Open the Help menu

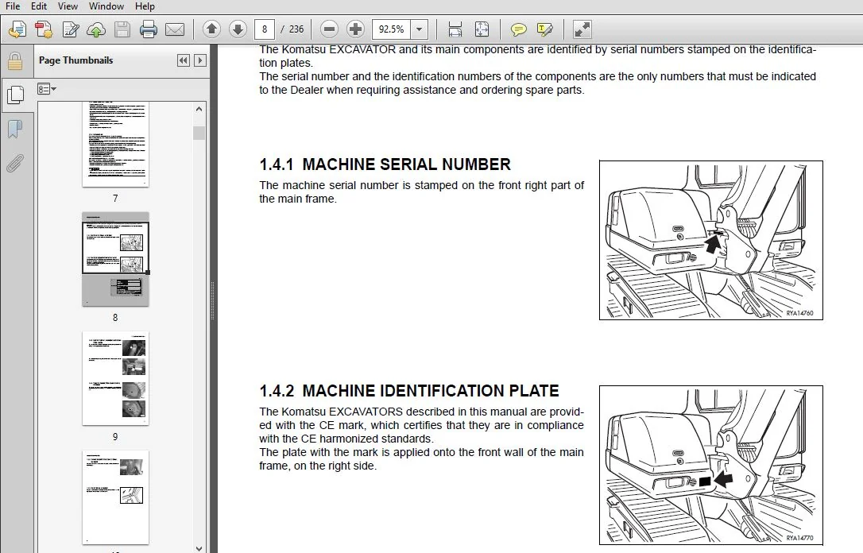[145, 6]
